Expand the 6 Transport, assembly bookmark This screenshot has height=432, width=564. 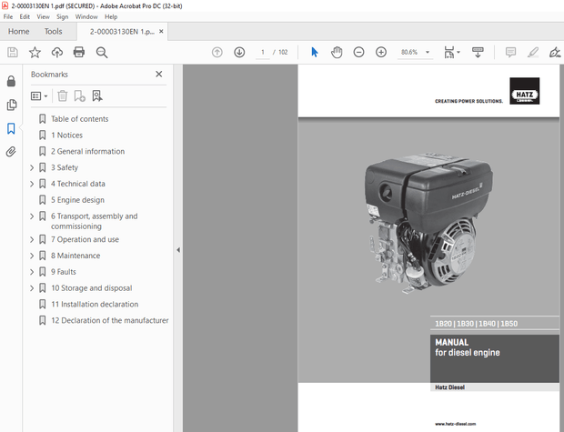click(x=32, y=216)
